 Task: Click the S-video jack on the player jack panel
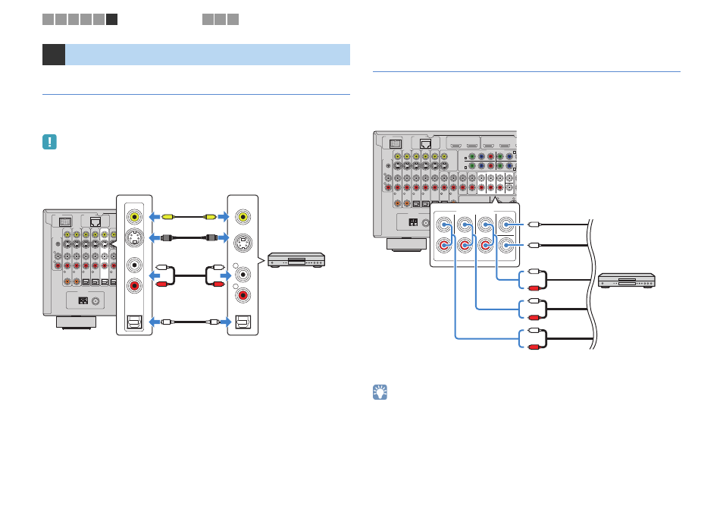tap(243, 243)
